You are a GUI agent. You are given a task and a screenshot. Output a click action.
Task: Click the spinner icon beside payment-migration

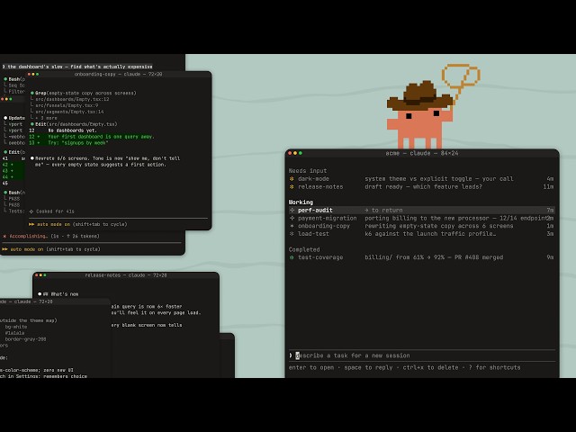click(x=292, y=218)
